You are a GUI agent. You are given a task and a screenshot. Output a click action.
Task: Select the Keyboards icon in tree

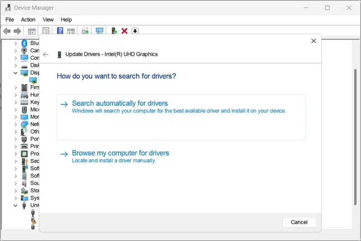pos(24,103)
